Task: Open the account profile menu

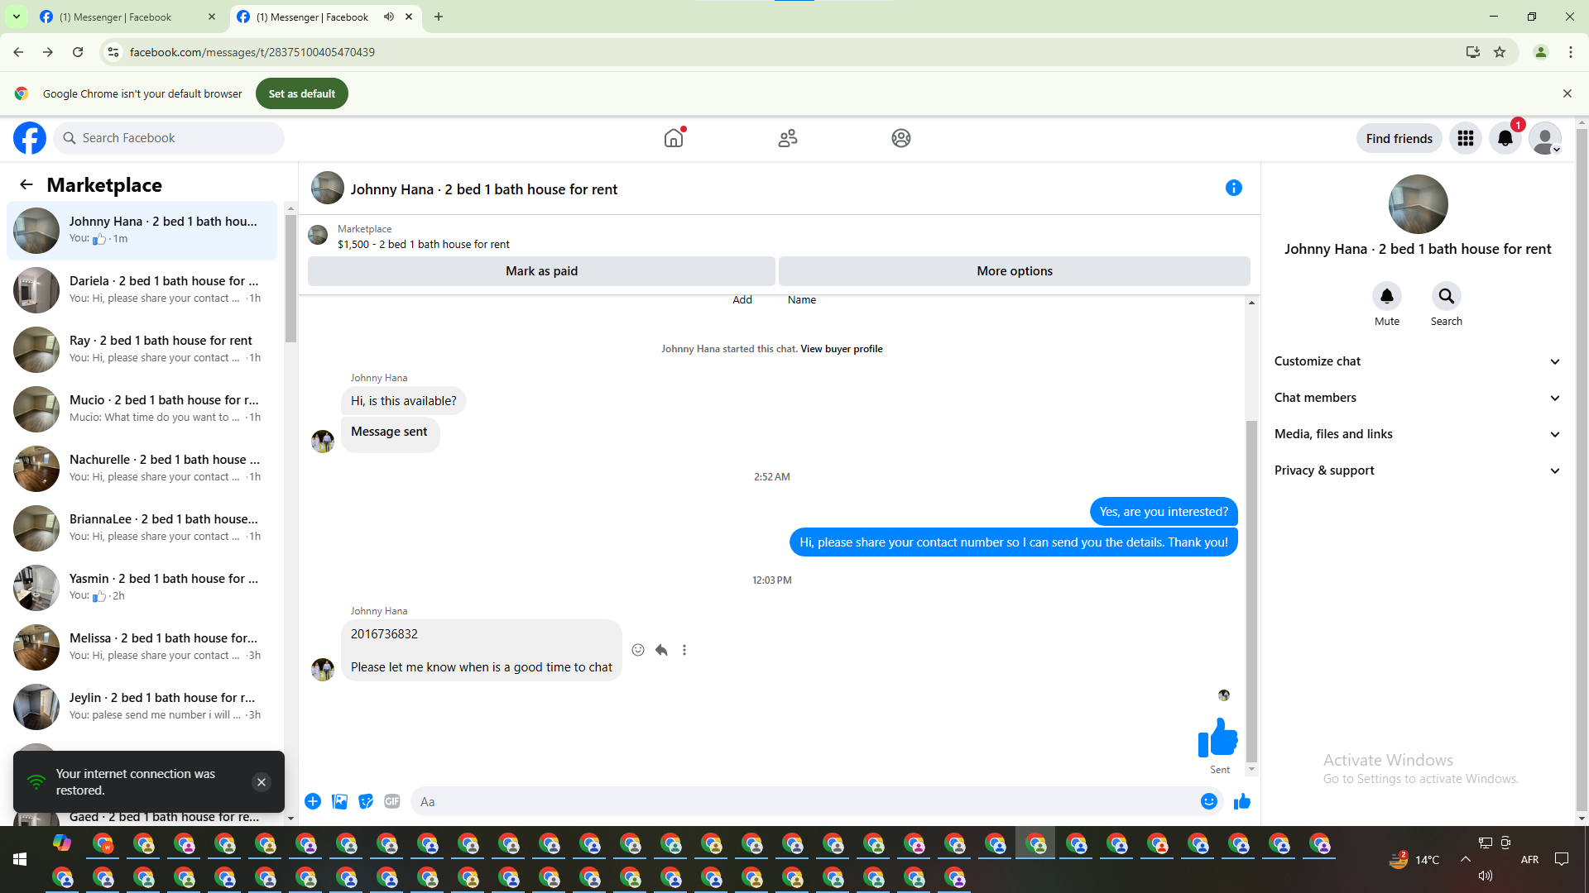Action: [1545, 138]
